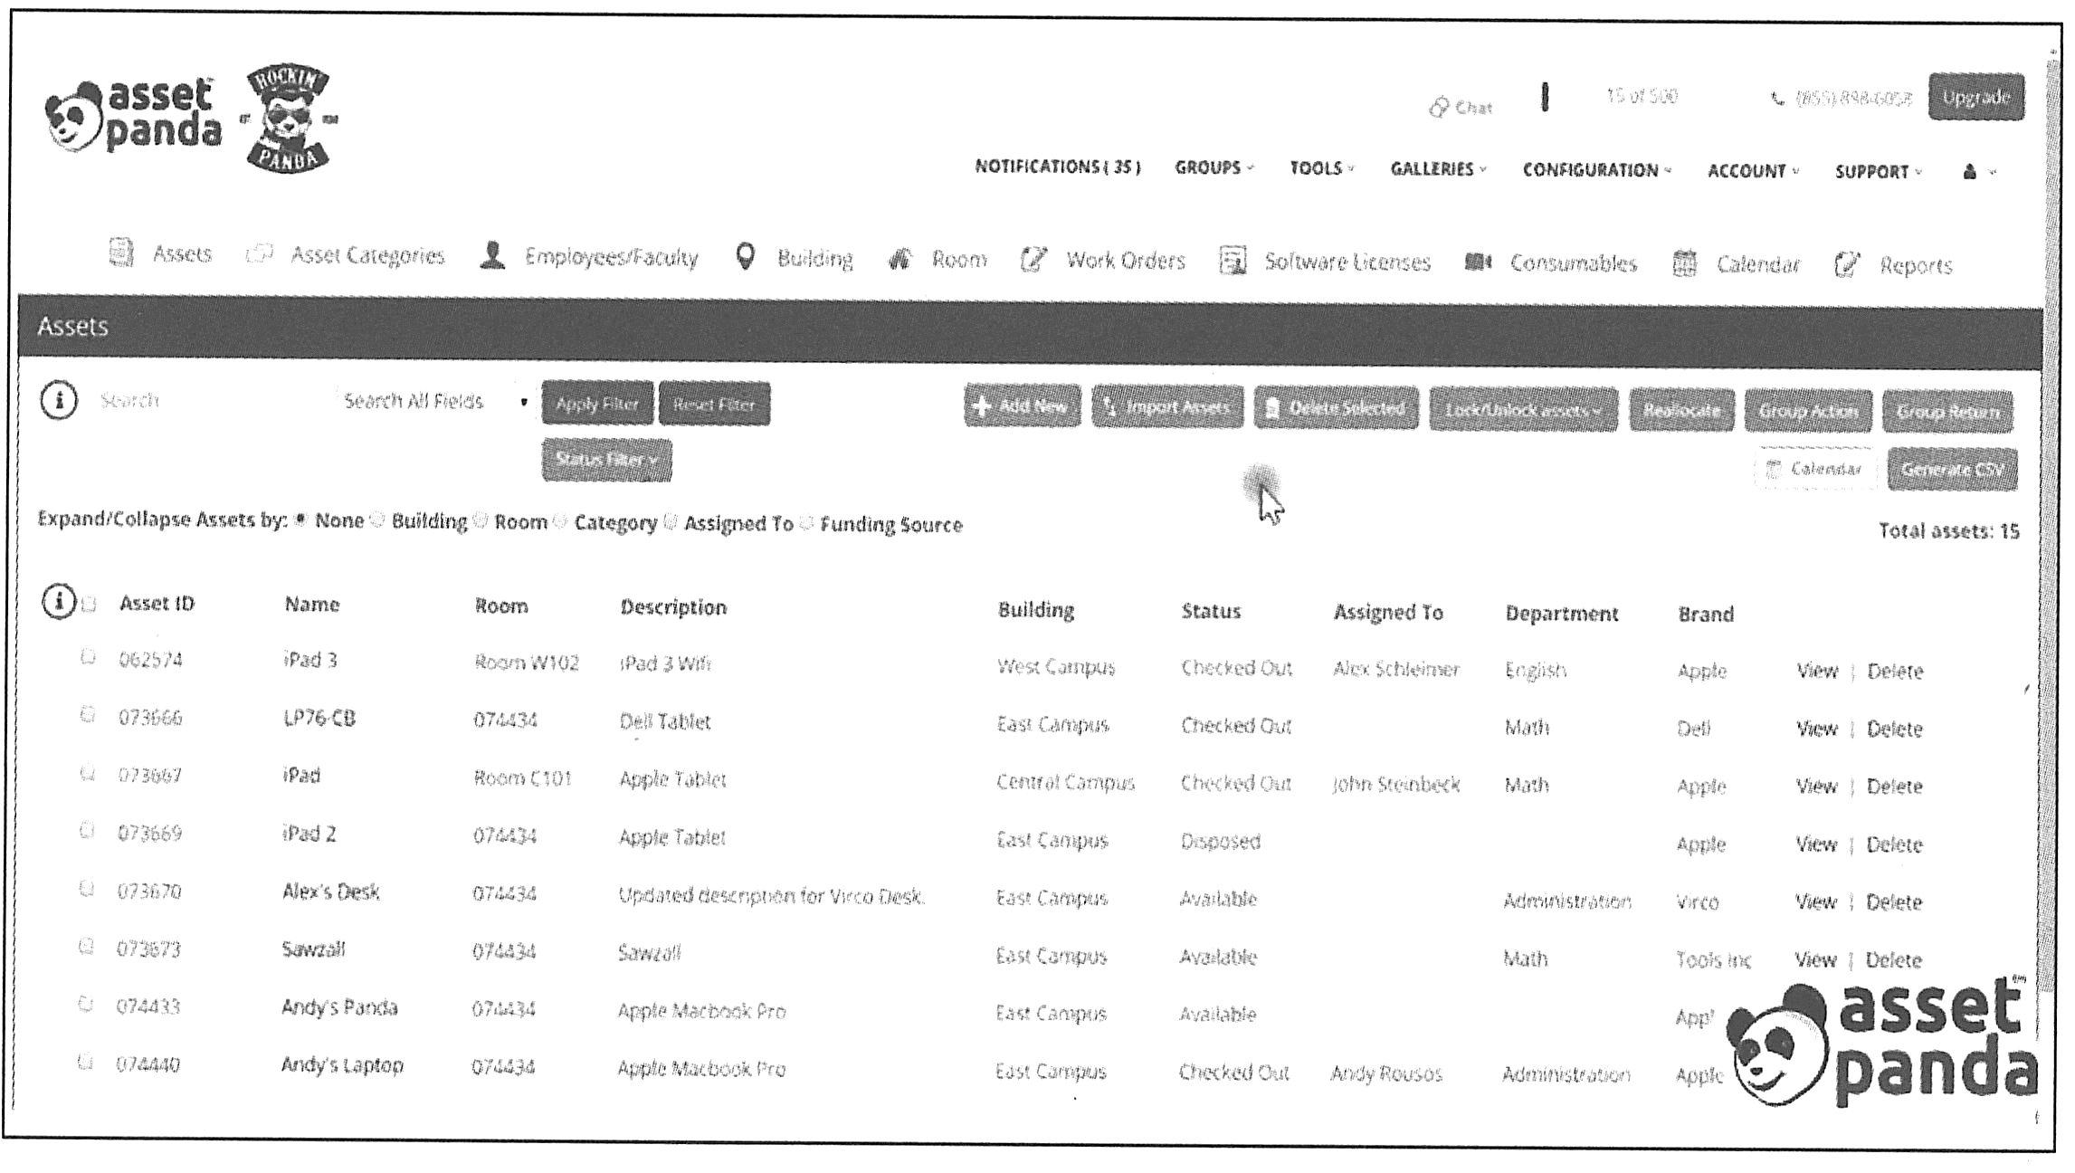Viewport: 2075px width, 1173px height.
Task: Check the box for asset 062574
Action: click(x=88, y=657)
